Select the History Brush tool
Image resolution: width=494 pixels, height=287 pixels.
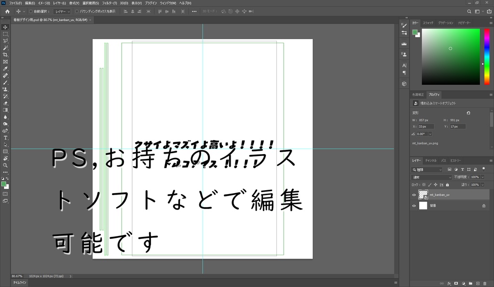pyautogui.click(x=5, y=96)
